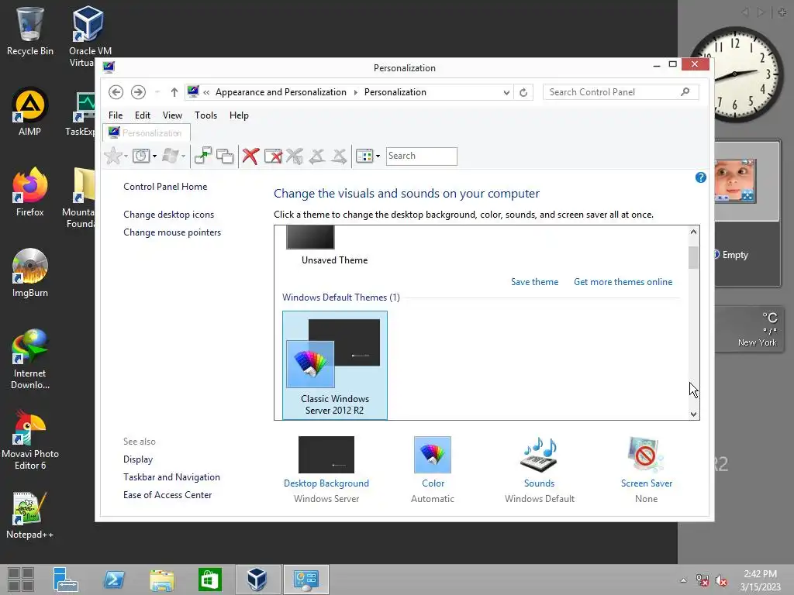Open the blue Help question mark icon
Viewport: 794px width, 595px height.
pyautogui.click(x=701, y=177)
